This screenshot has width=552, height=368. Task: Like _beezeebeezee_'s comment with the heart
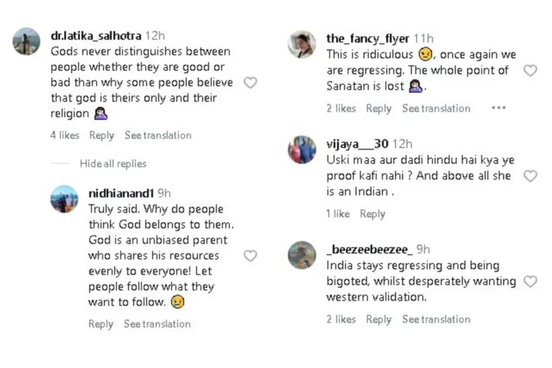[x=530, y=281]
